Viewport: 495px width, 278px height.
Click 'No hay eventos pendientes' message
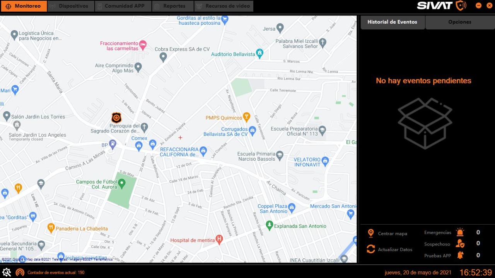(423, 81)
